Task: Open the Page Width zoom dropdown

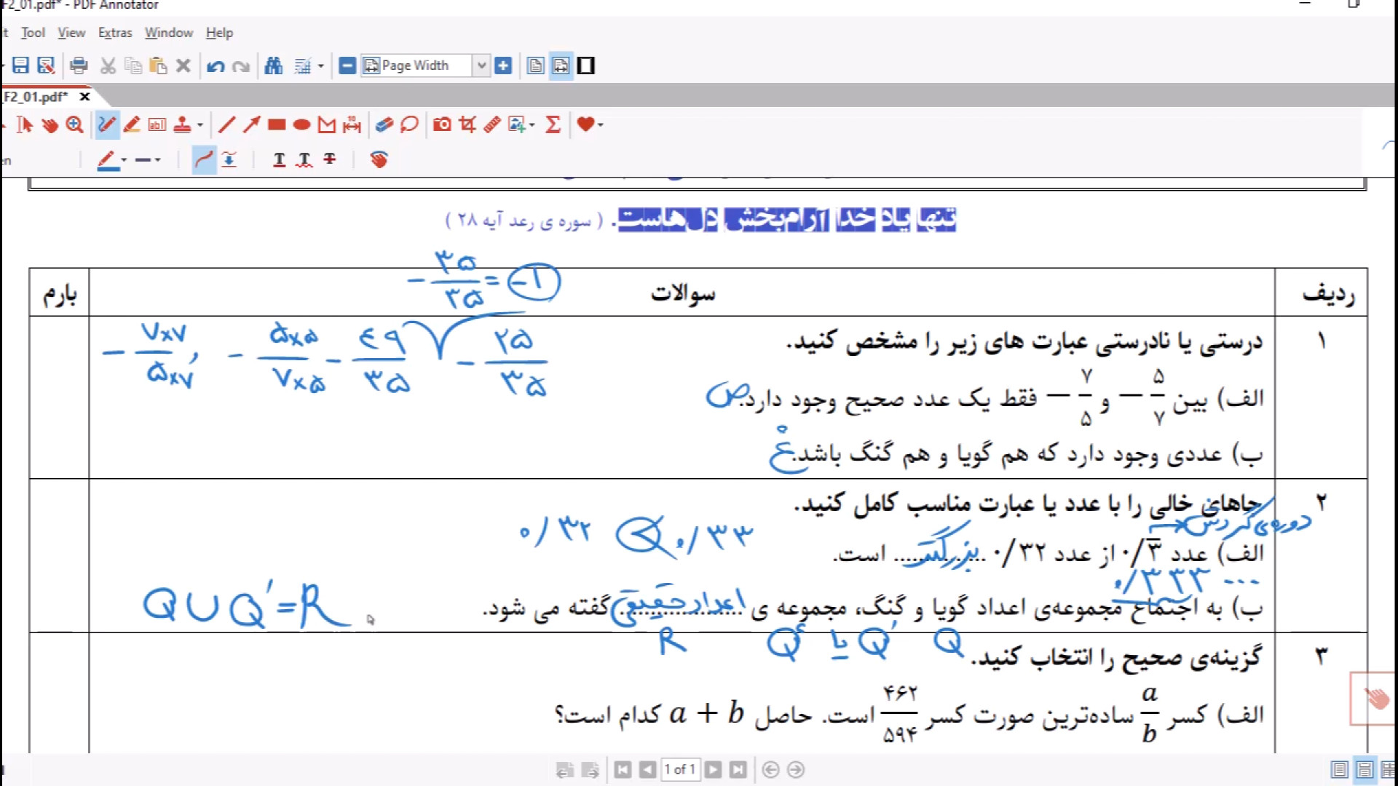Action: point(481,66)
